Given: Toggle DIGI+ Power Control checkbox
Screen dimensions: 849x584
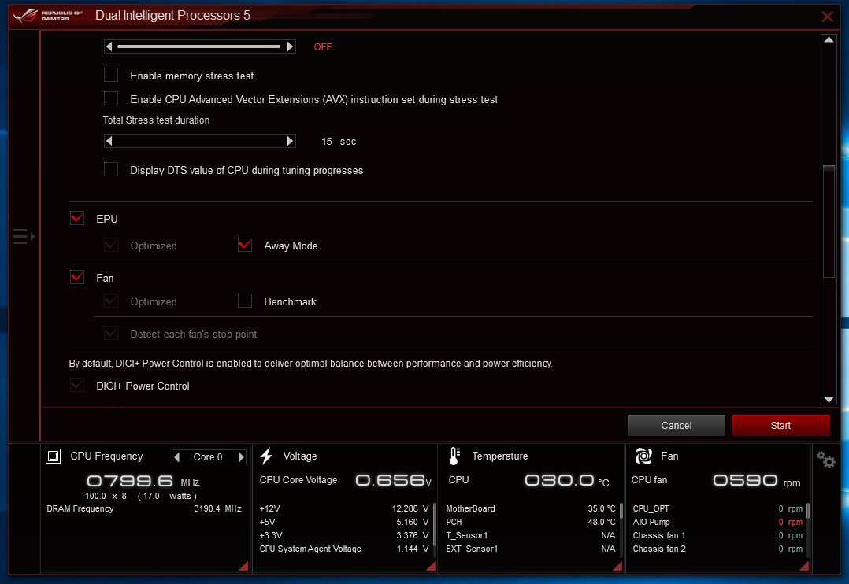Looking at the screenshot, I should (x=77, y=385).
